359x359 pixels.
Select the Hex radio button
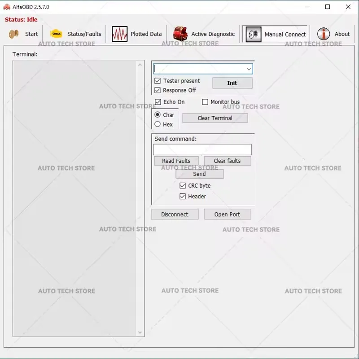(x=158, y=124)
